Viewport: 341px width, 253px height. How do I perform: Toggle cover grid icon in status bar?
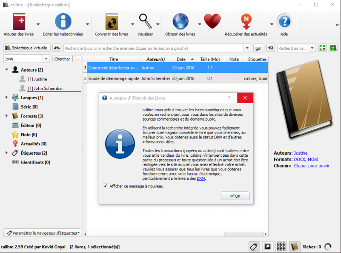[x=281, y=247]
